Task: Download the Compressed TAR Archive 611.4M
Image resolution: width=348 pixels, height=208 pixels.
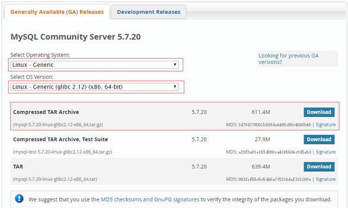Action: point(319,112)
